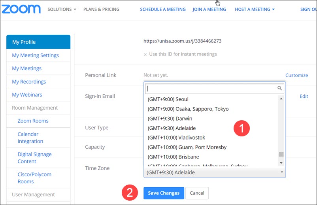Open Zoom Rooms link
This screenshot has height=205, width=317.
click(x=33, y=121)
